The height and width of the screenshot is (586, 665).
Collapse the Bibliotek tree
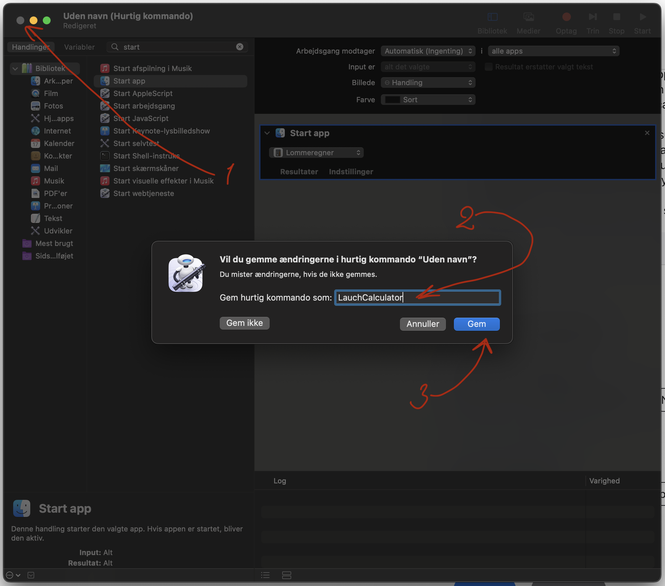coord(15,68)
